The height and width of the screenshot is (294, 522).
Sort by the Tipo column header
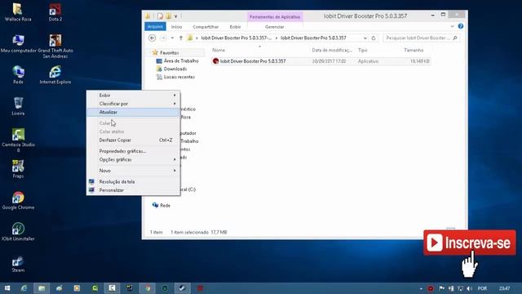pyautogui.click(x=362, y=51)
